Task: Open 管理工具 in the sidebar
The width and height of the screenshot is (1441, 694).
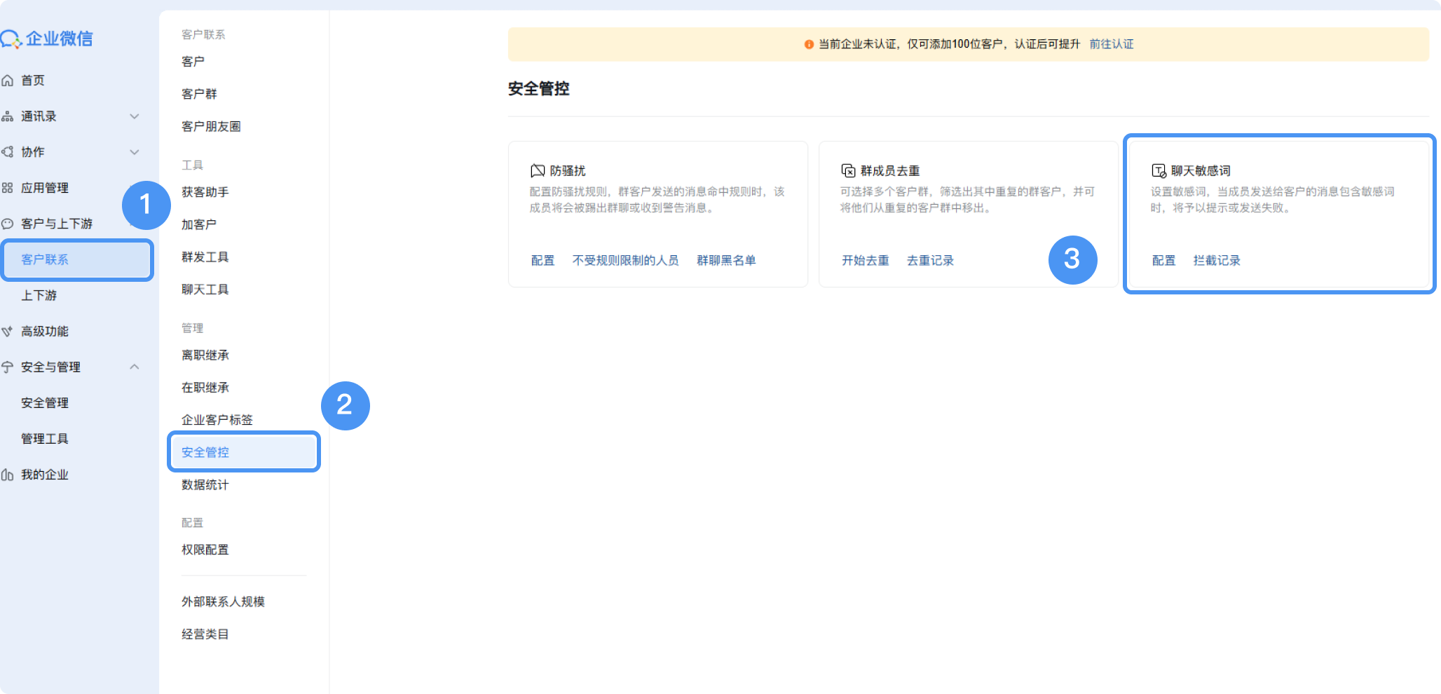Action: click(45, 439)
